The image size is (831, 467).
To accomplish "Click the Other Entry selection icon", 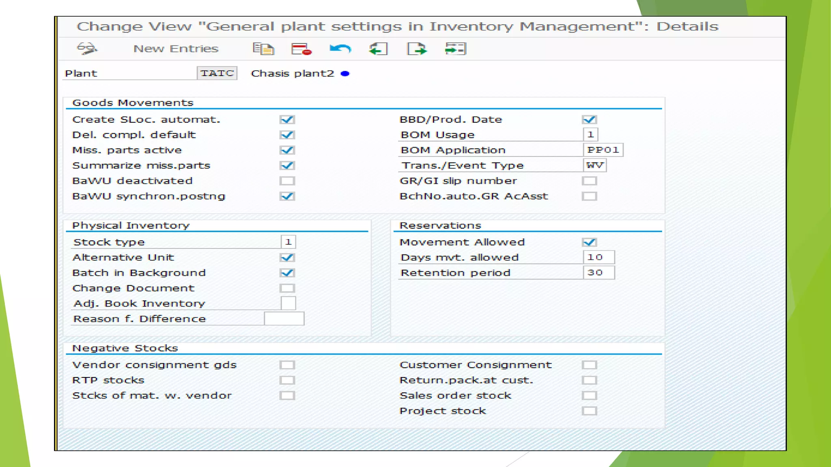I will (x=455, y=49).
